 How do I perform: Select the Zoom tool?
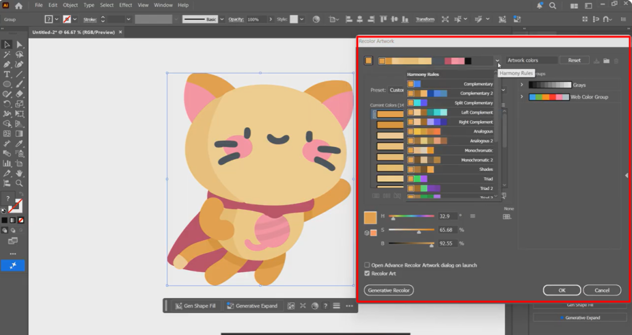pos(19,183)
